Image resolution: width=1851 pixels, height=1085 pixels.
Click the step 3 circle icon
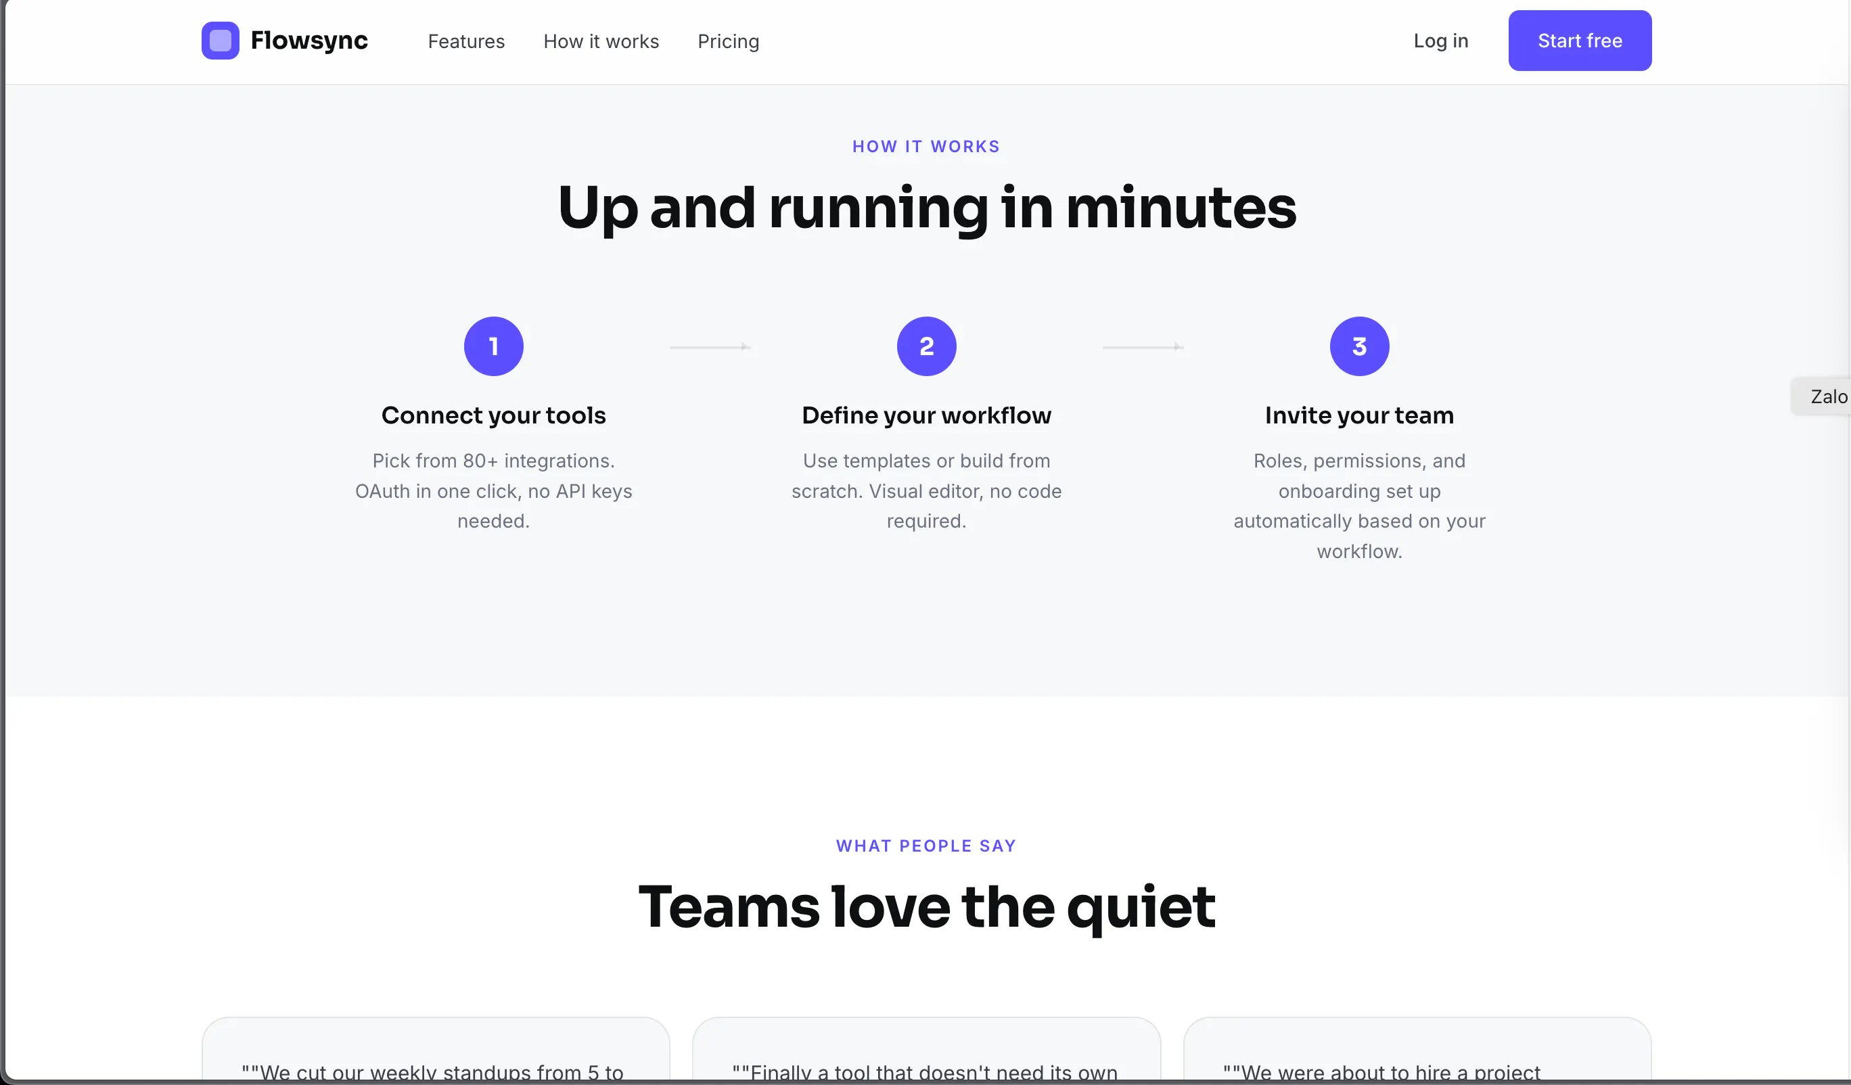pyautogui.click(x=1359, y=346)
